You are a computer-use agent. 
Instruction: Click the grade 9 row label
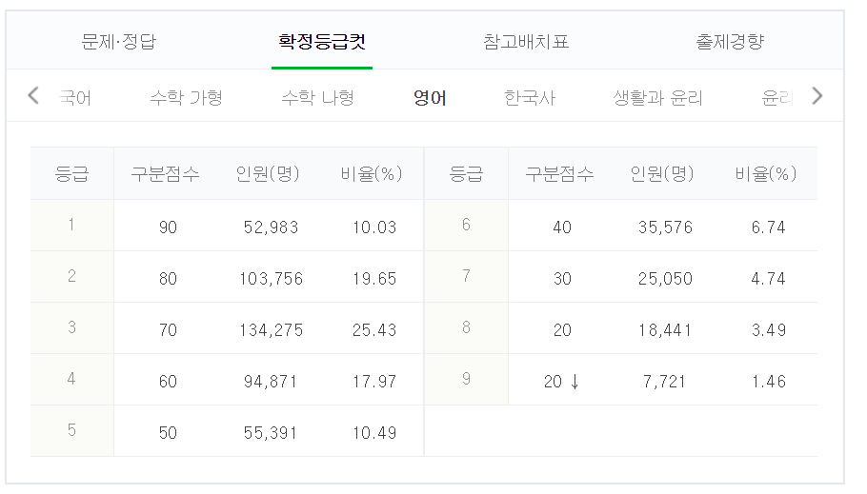(466, 379)
